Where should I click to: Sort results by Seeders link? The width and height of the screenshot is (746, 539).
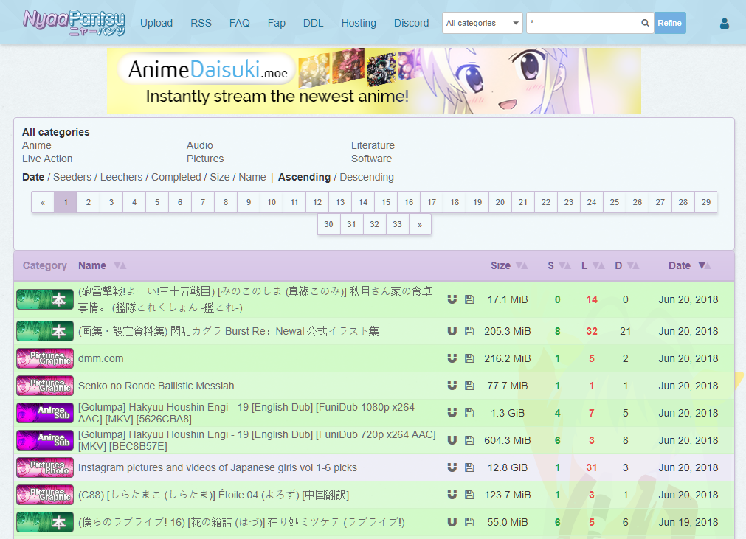[x=72, y=177]
